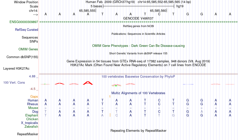
Task: Click the Sequences track label
Action: click(x=30, y=38)
